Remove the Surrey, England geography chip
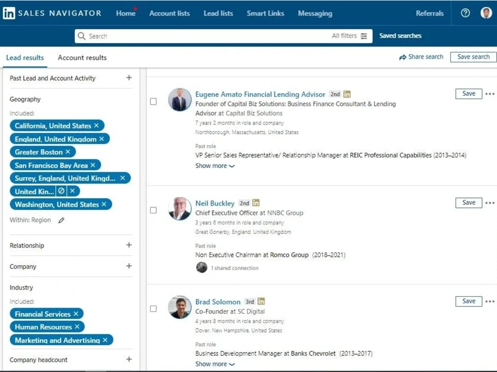Screen dimensions: 497x372 pyautogui.click(x=123, y=178)
